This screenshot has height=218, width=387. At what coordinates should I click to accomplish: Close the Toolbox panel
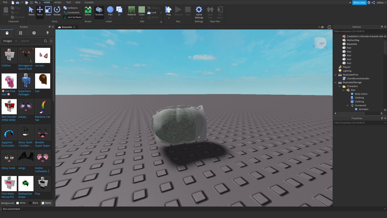pos(53,27)
